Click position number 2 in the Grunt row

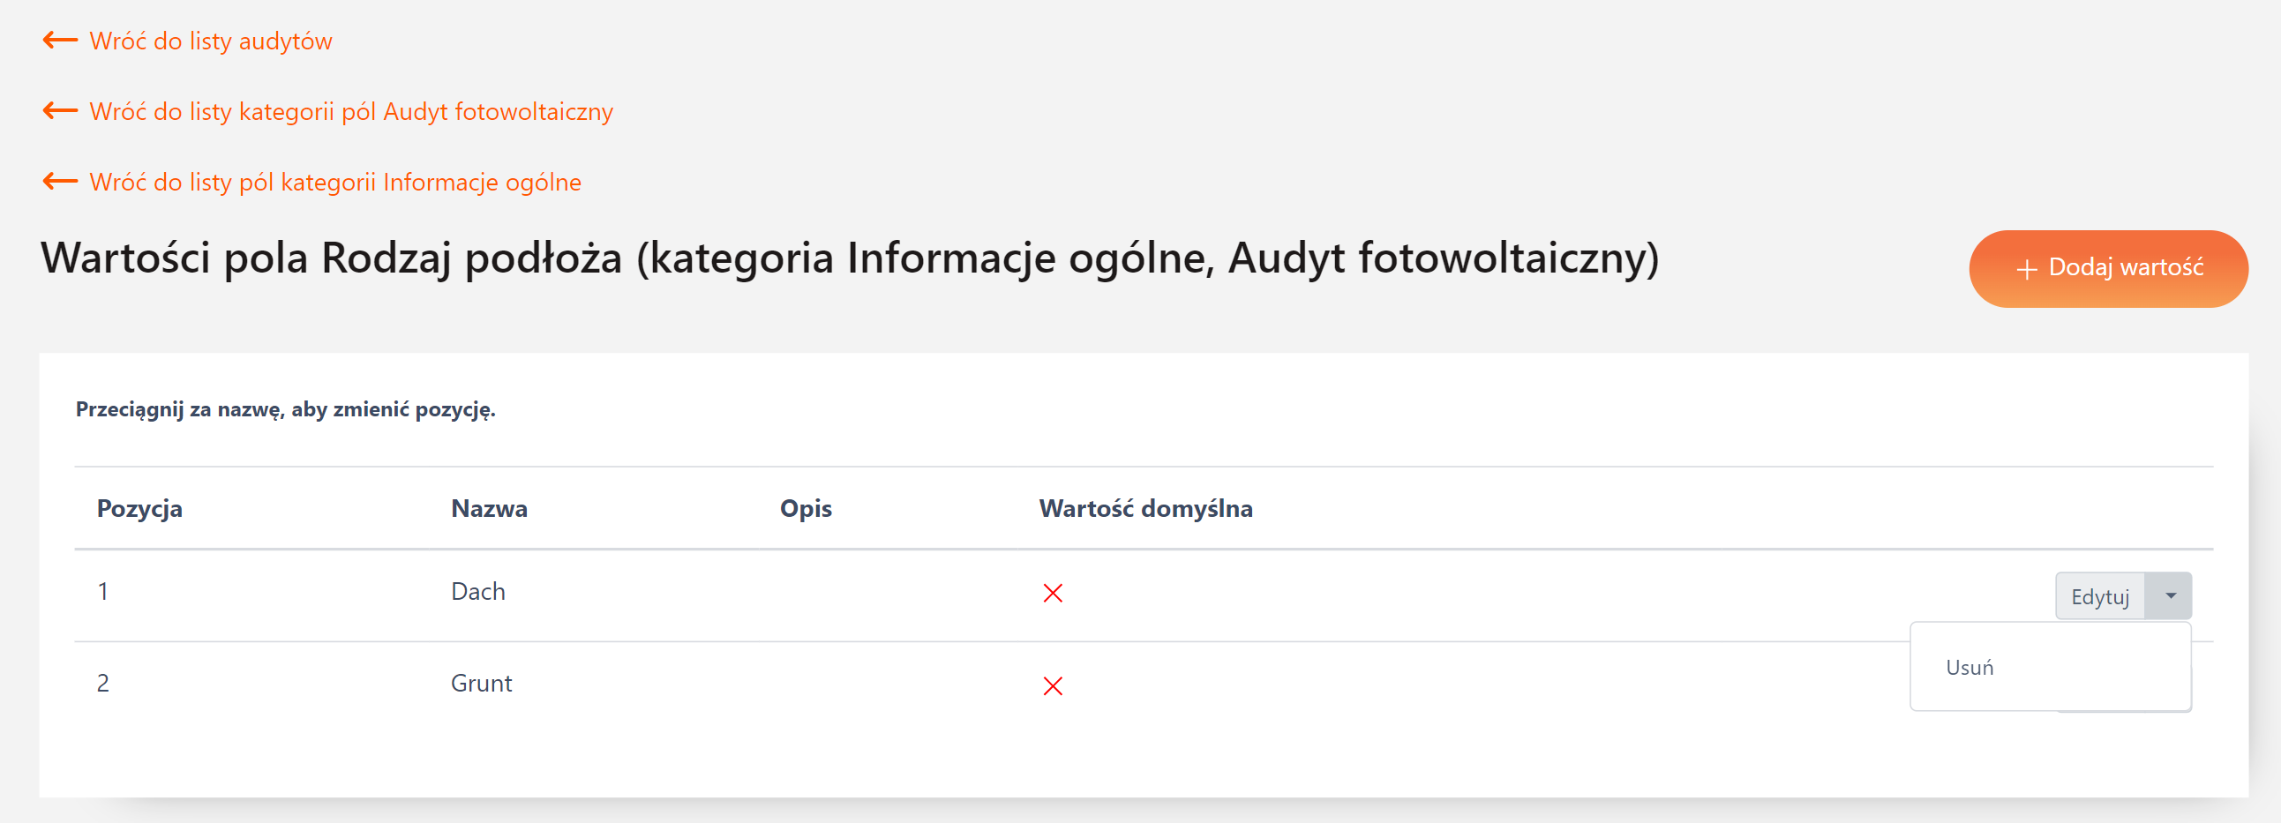pos(102,683)
